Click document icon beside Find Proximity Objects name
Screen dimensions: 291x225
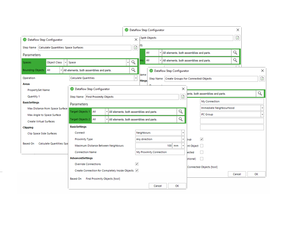[183, 97]
